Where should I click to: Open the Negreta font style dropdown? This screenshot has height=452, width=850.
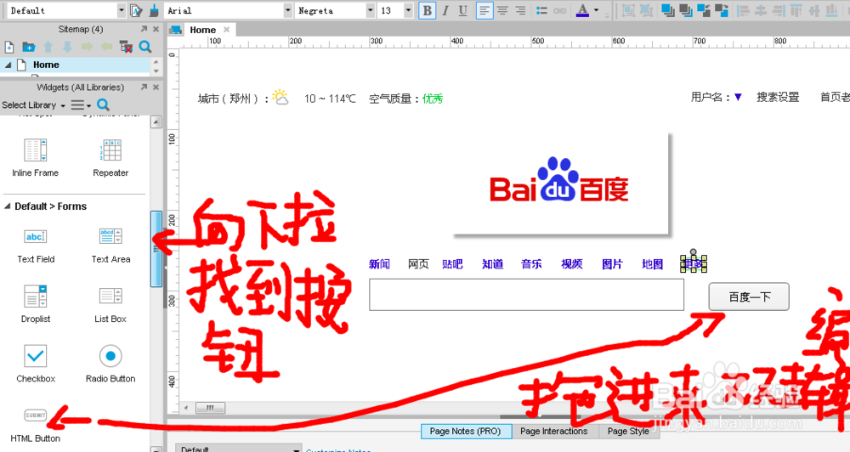click(x=371, y=10)
